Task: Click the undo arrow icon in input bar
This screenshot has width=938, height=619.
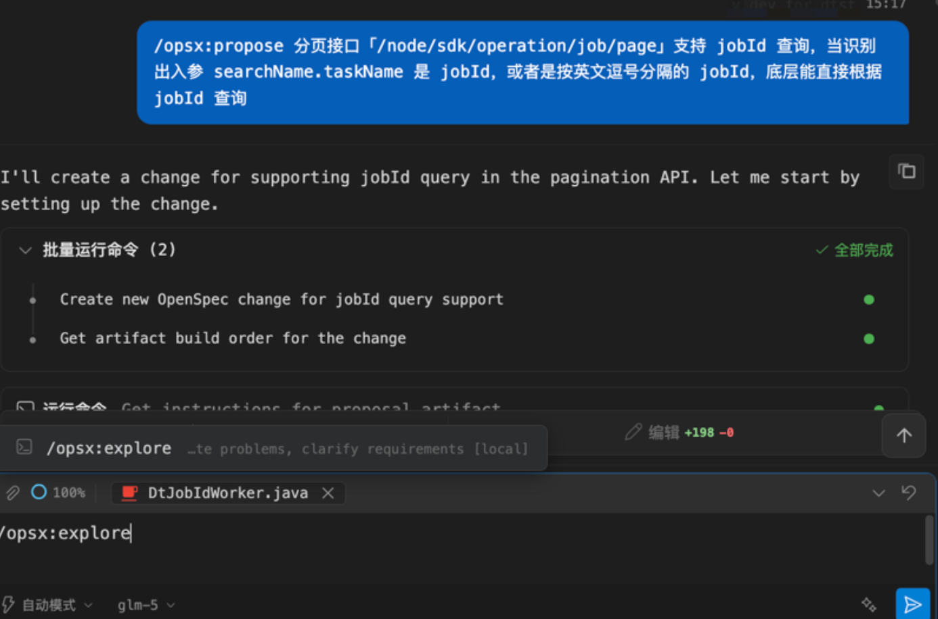Action: click(x=909, y=493)
